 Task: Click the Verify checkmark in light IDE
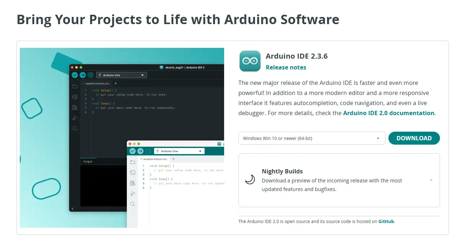click(133, 151)
